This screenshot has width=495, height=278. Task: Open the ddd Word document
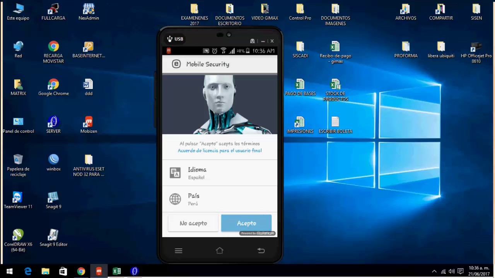(x=89, y=88)
